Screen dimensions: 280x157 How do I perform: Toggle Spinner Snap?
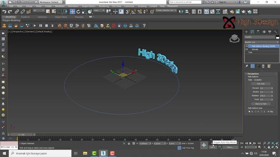146,12
